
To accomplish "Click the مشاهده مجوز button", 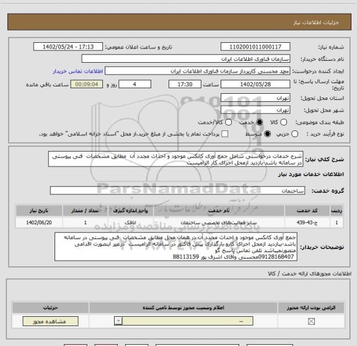I will pos(51,321).
